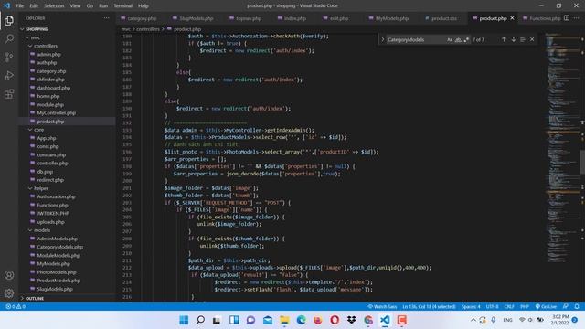
Task: Open the Search view in activity bar
Action: click(9, 38)
